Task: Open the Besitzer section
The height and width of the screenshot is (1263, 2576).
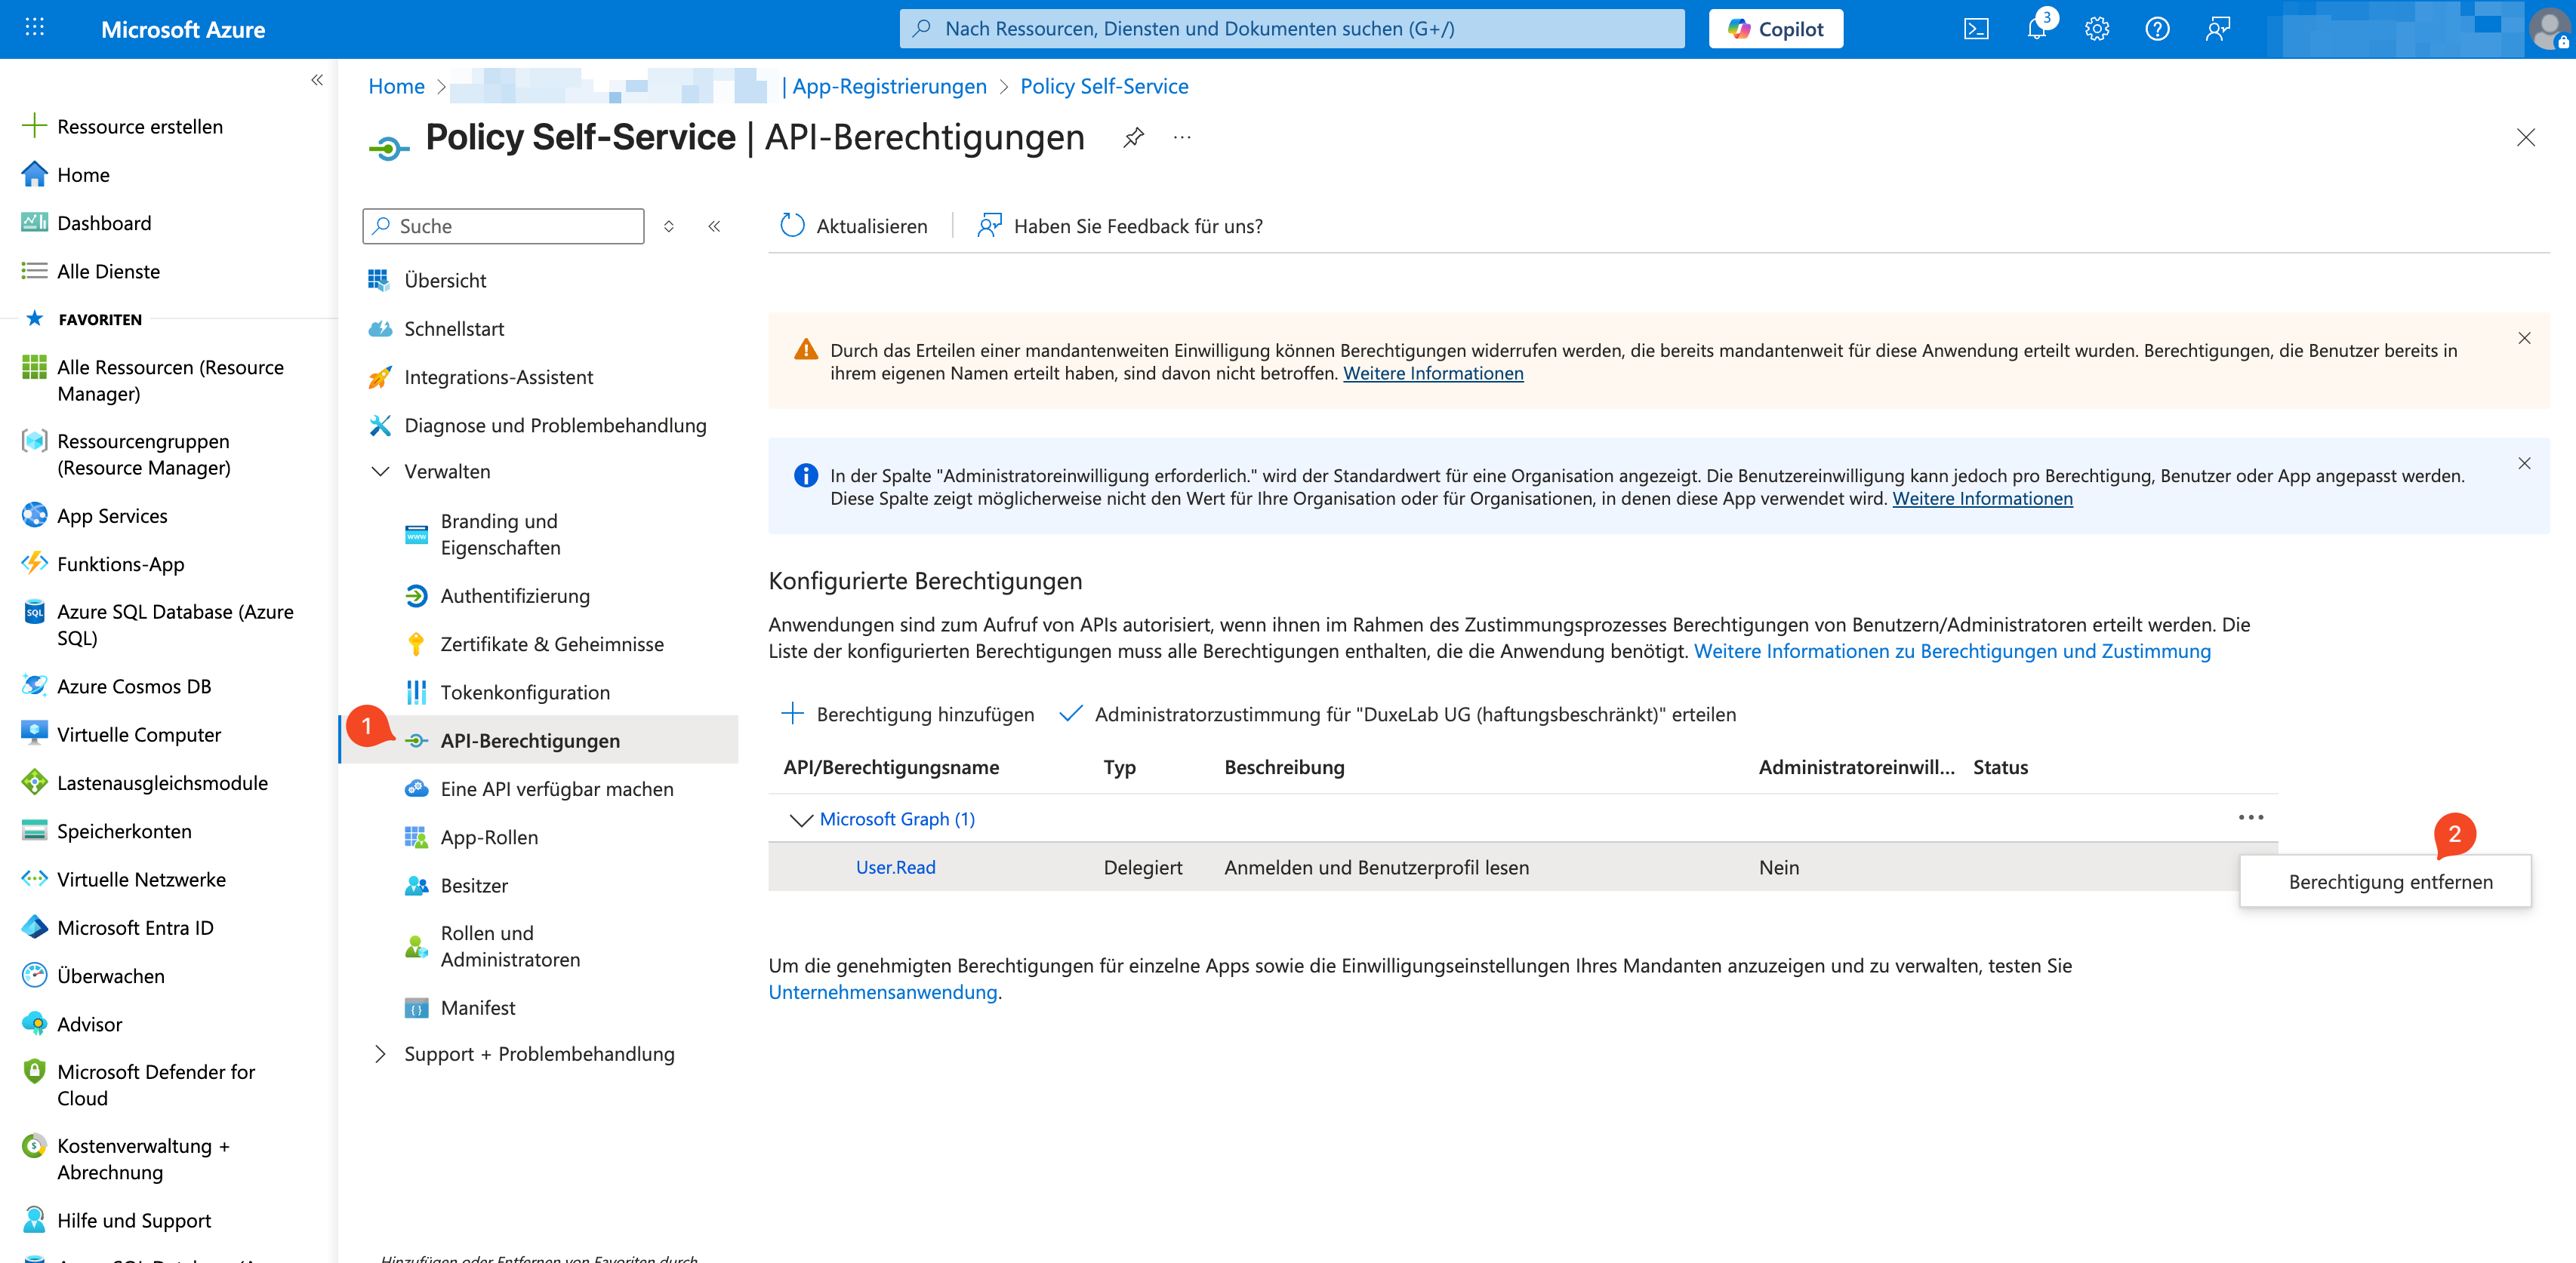Action: (474, 885)
